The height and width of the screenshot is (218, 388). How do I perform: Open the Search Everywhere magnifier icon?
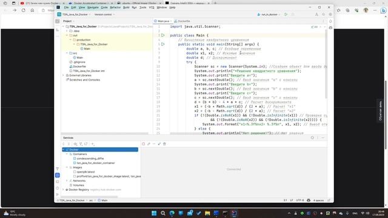tap(323, 15)
